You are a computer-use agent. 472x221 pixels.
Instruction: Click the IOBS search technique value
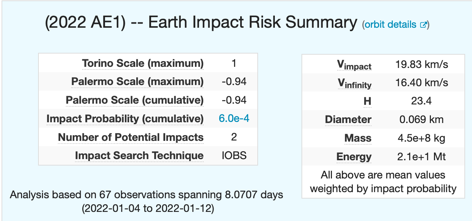(234, 155)
